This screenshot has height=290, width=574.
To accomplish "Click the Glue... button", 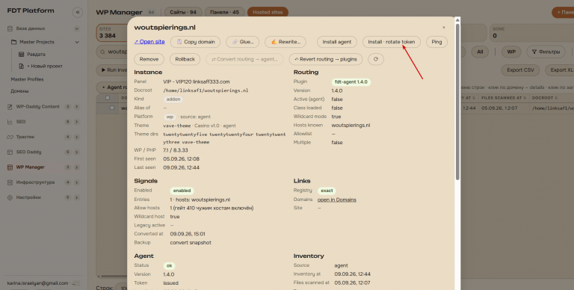I will pyautogui.click(x=243, y=42).
